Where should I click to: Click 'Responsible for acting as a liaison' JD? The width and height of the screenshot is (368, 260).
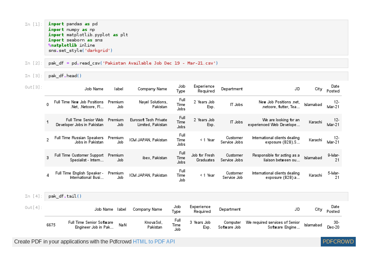pos(276,157)
